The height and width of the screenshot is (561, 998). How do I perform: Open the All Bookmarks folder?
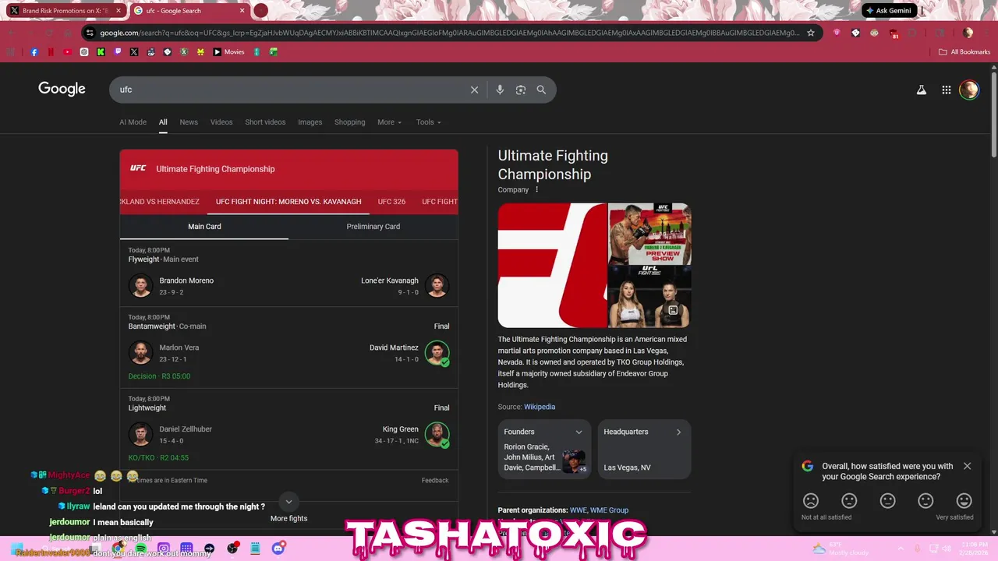(964, 52)
